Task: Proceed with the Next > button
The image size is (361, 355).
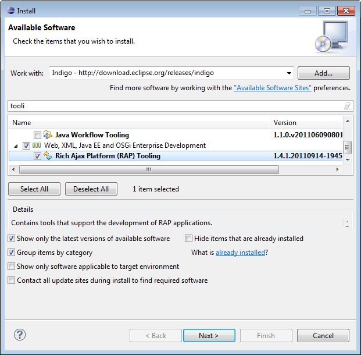Action: click(x=209, y=335)
